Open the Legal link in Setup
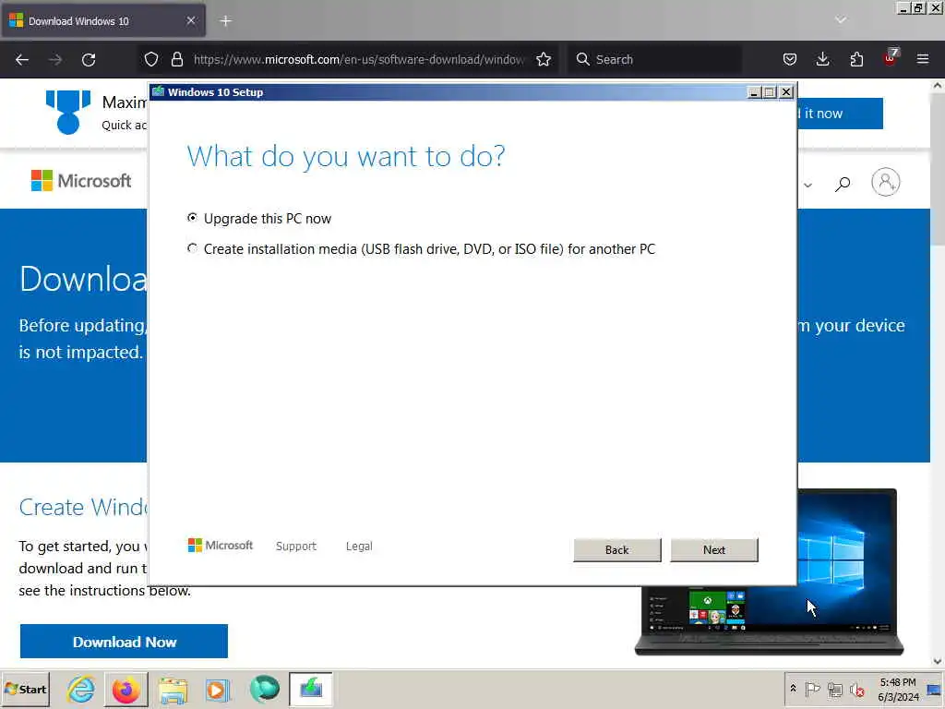The width and height of the screenshot is (945, 709). click(x=359, y=547)
